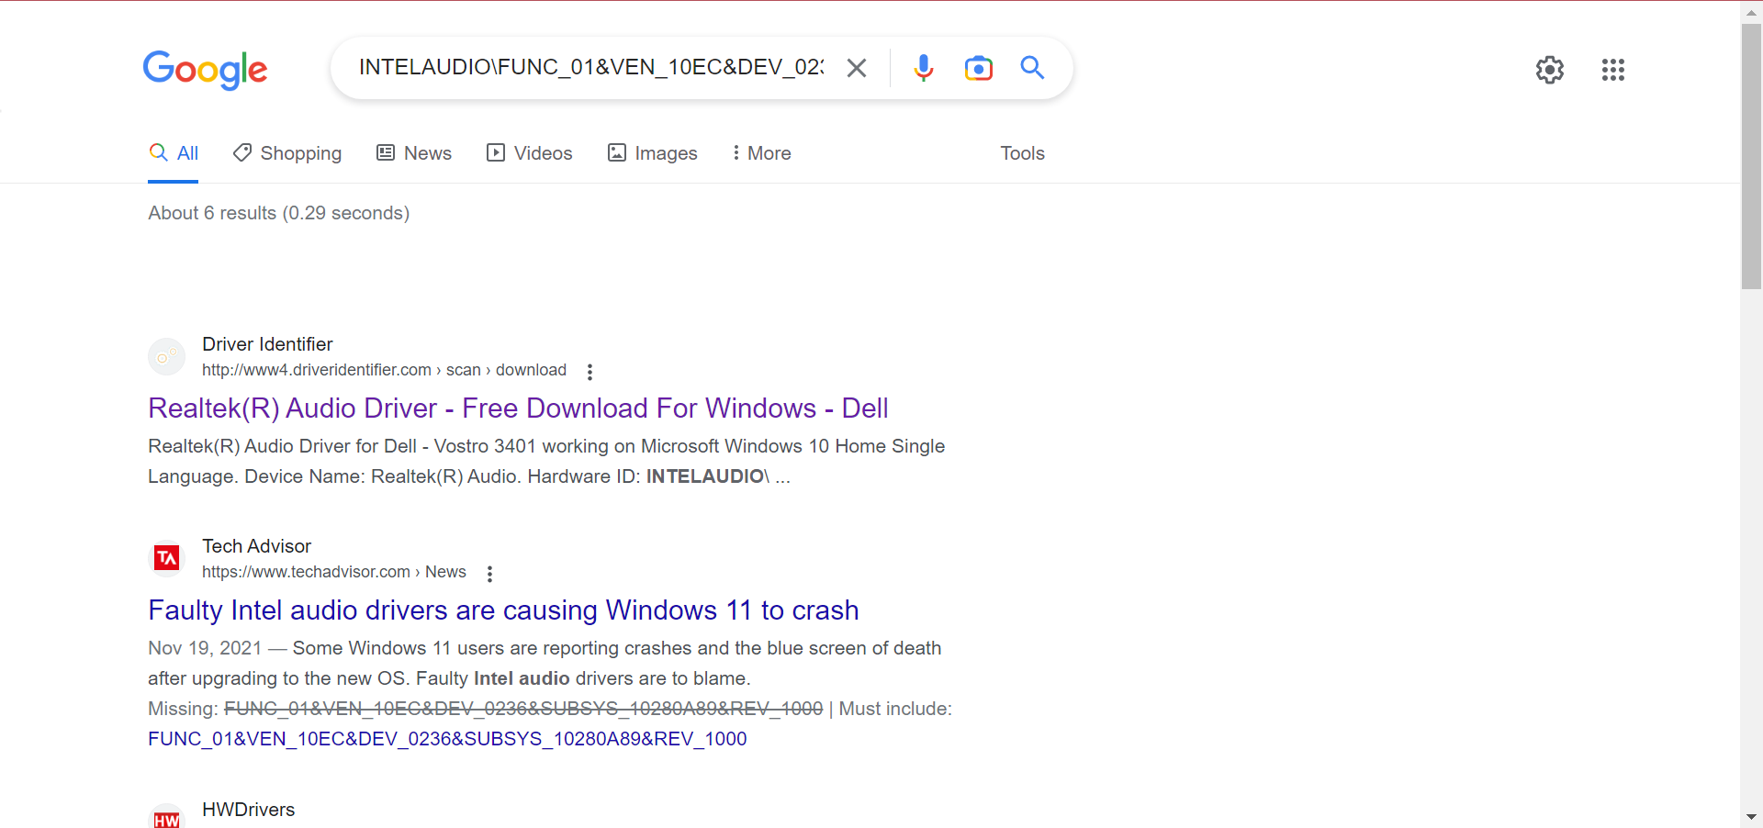This screenshot has width=1763, height=828.
Task: Click the Driver Identifier site favicon
Action: point(166,357)
